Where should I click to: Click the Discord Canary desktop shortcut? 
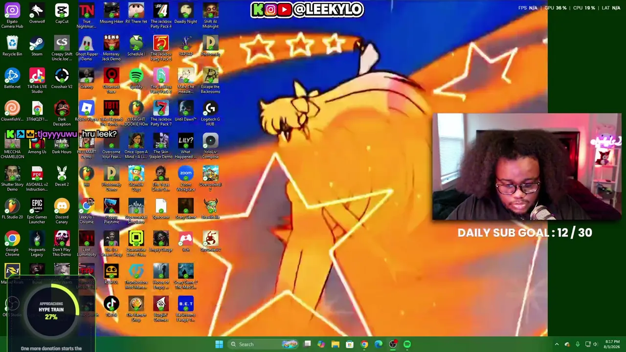tap(62, 211)
